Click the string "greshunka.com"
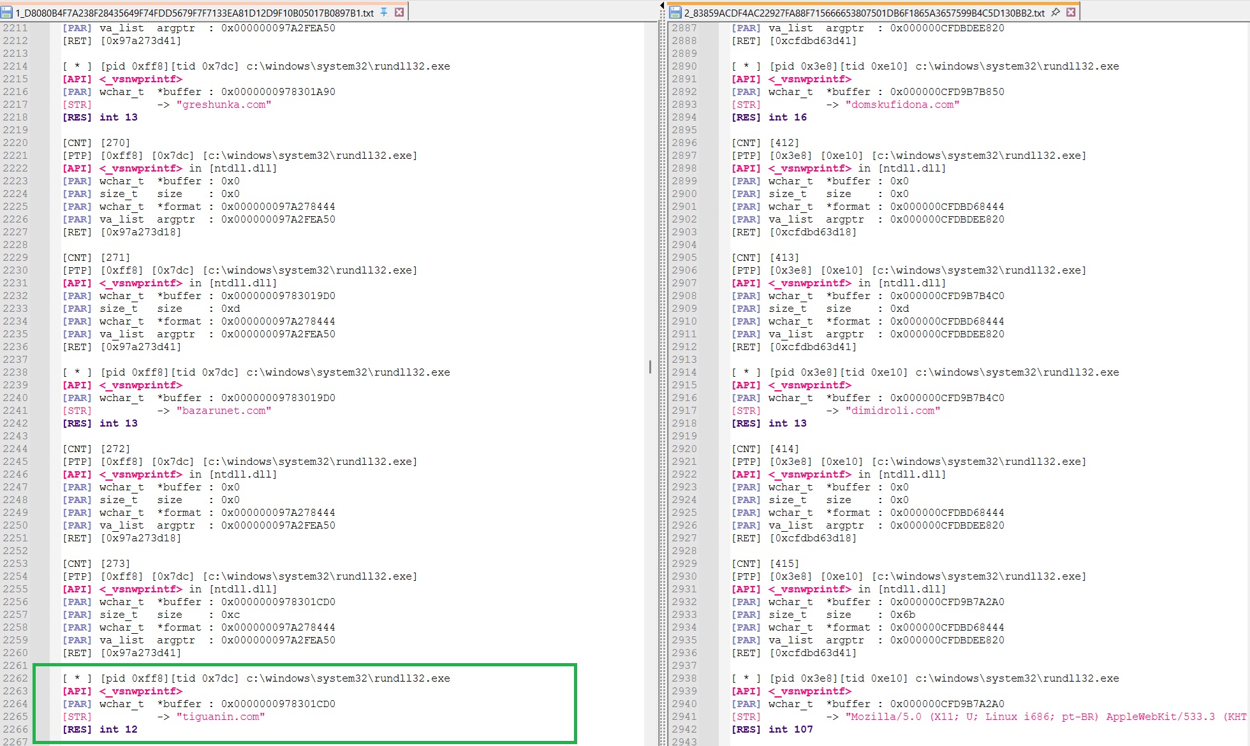The height and width of the screenshot is (746, 1250). tap(224, 105)
